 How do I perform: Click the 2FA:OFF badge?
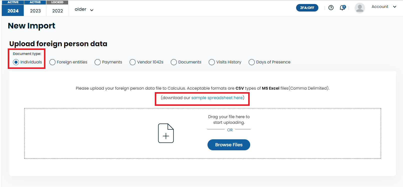(x=307, y=8)
